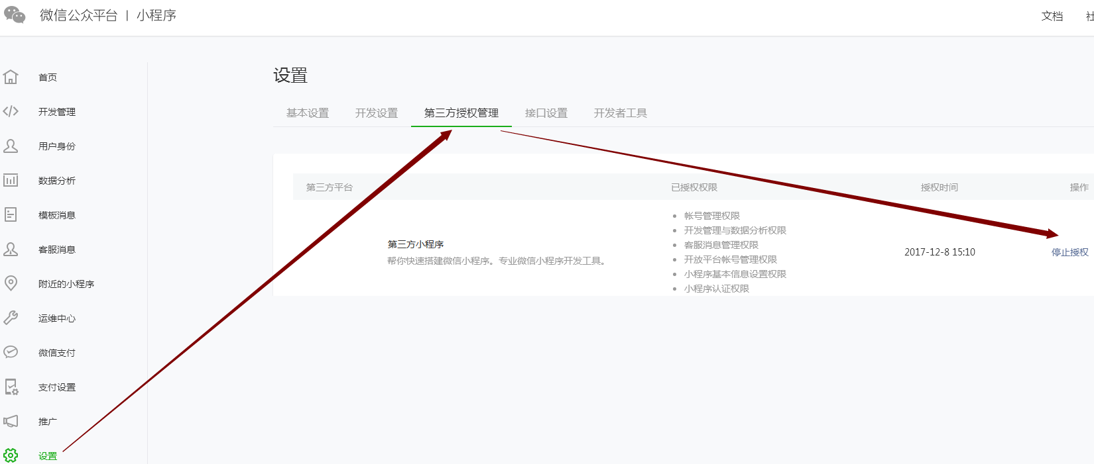
Task: Go to 微信支付 menu entry
Action: (x=57, y=353)
